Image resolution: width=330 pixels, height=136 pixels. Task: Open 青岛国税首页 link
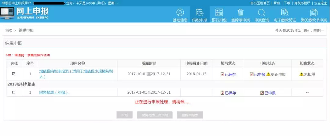[x=260, y=3]
